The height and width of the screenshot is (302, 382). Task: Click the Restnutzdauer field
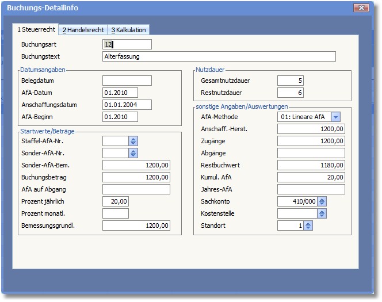pos(291,93)
